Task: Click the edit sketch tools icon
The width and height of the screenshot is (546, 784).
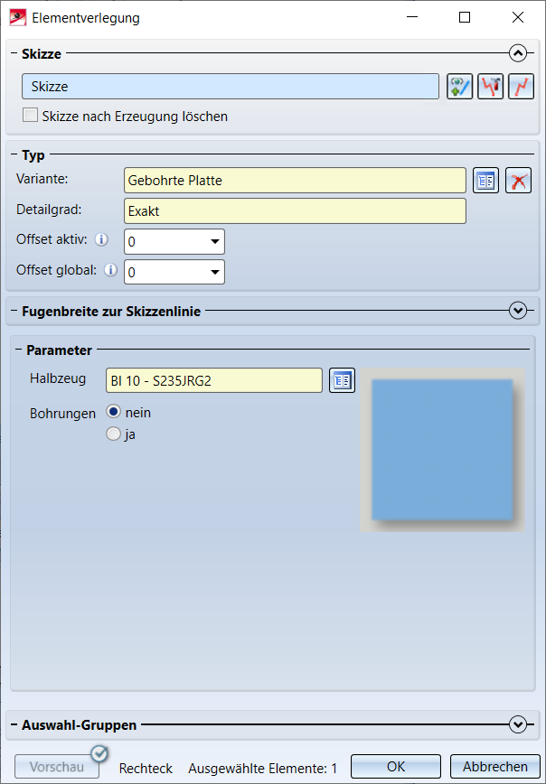Action: pyautogui.click(x=490, y=87)
